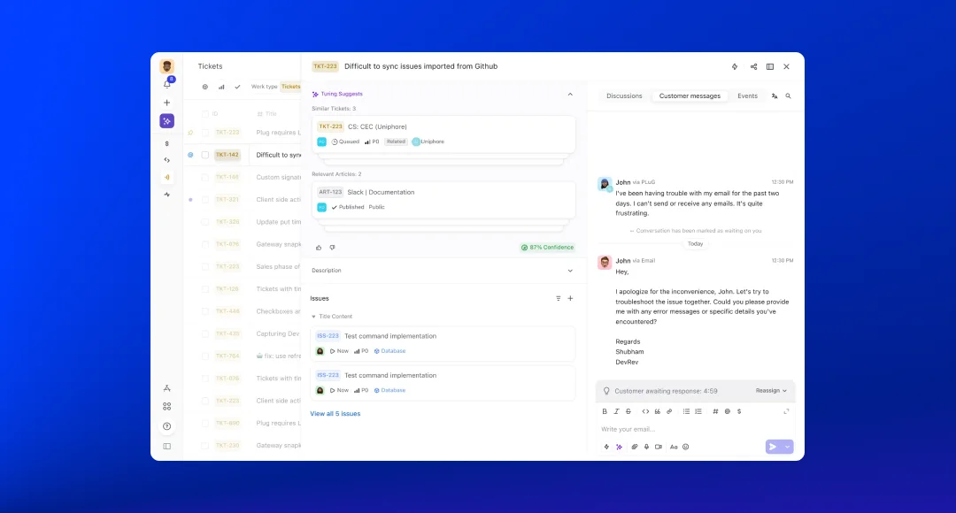Open the purple sparkle sidebar item
Viewport: 956px width, 513px height.
tap(166, 121)
